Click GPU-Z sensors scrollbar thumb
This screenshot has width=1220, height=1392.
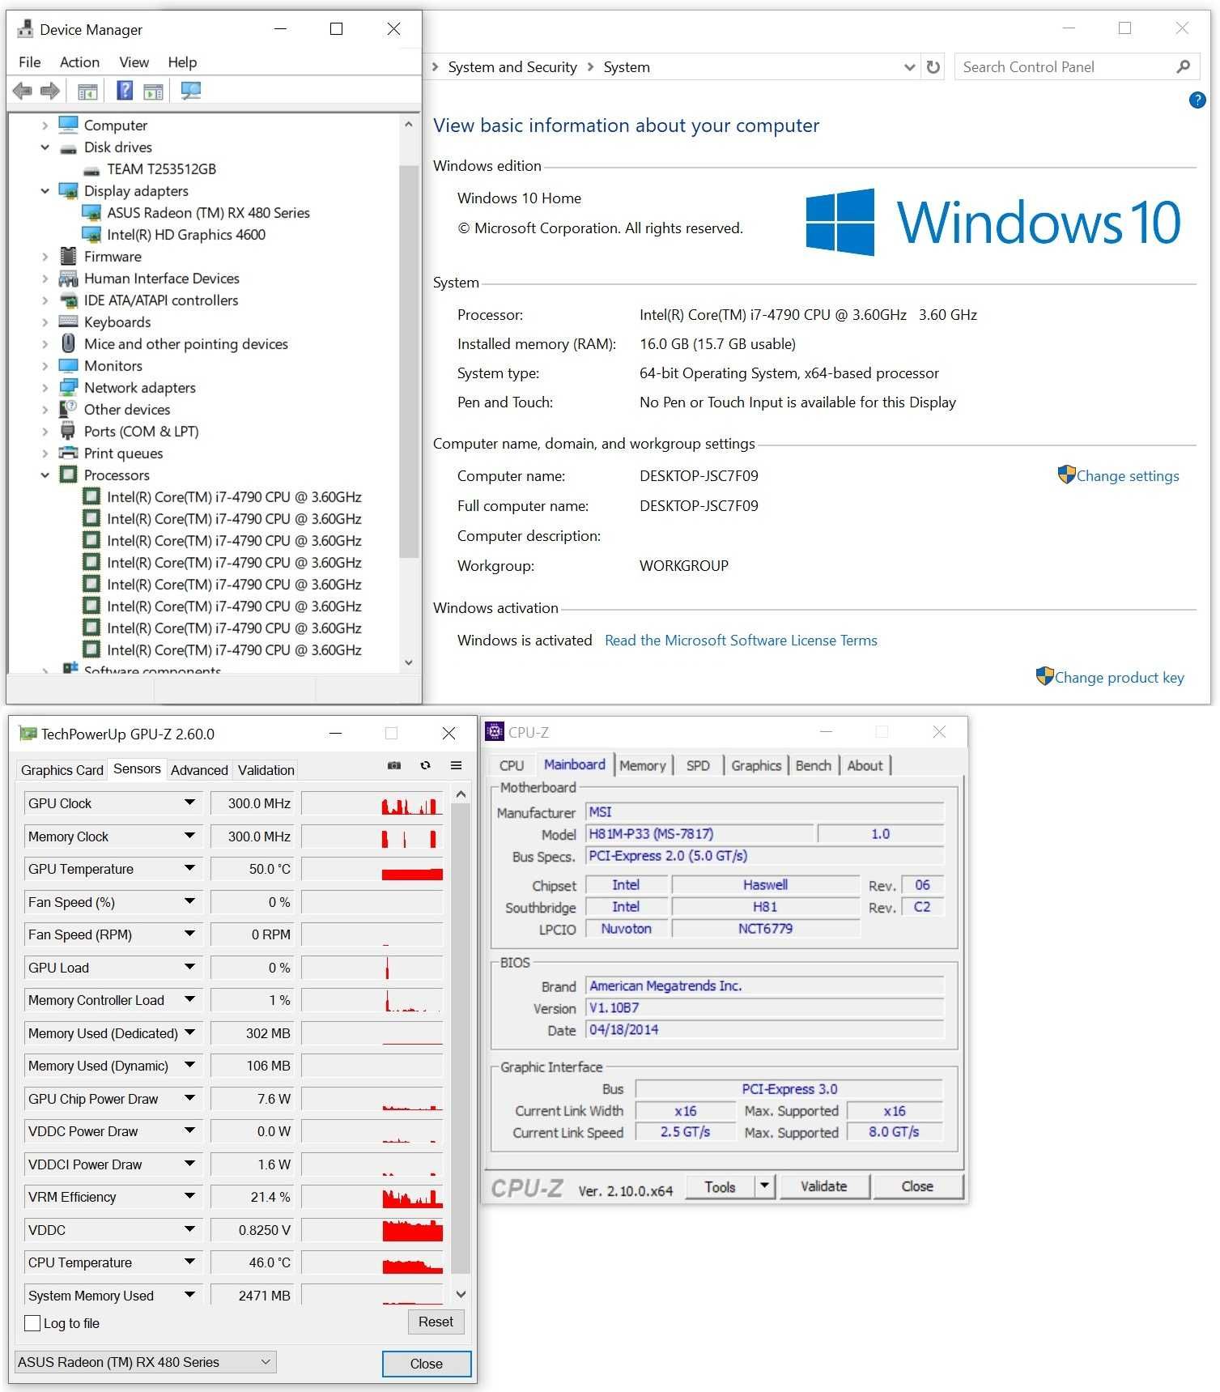(461, 1040)
